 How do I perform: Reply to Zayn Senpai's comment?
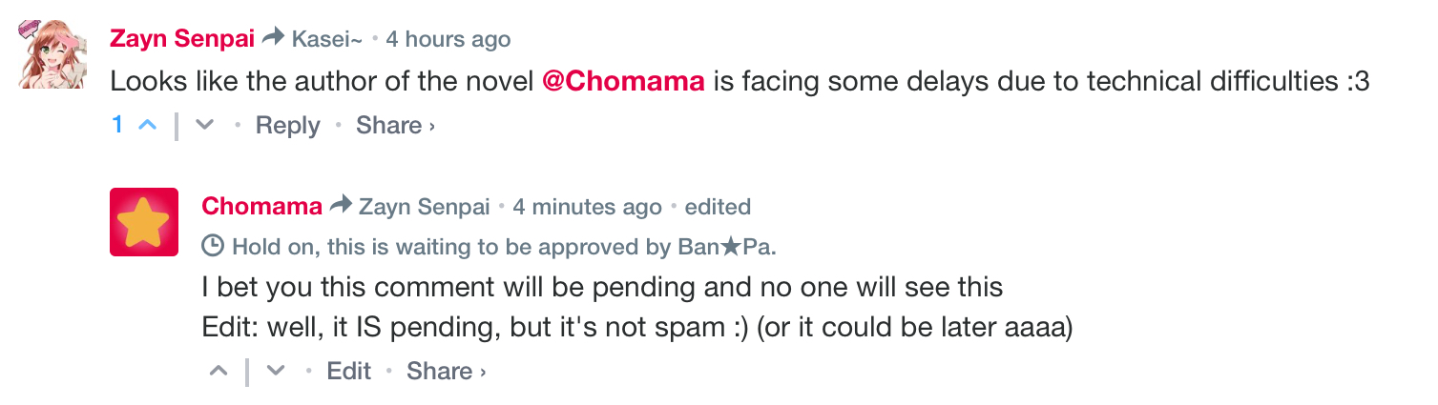tap(287, 125)
